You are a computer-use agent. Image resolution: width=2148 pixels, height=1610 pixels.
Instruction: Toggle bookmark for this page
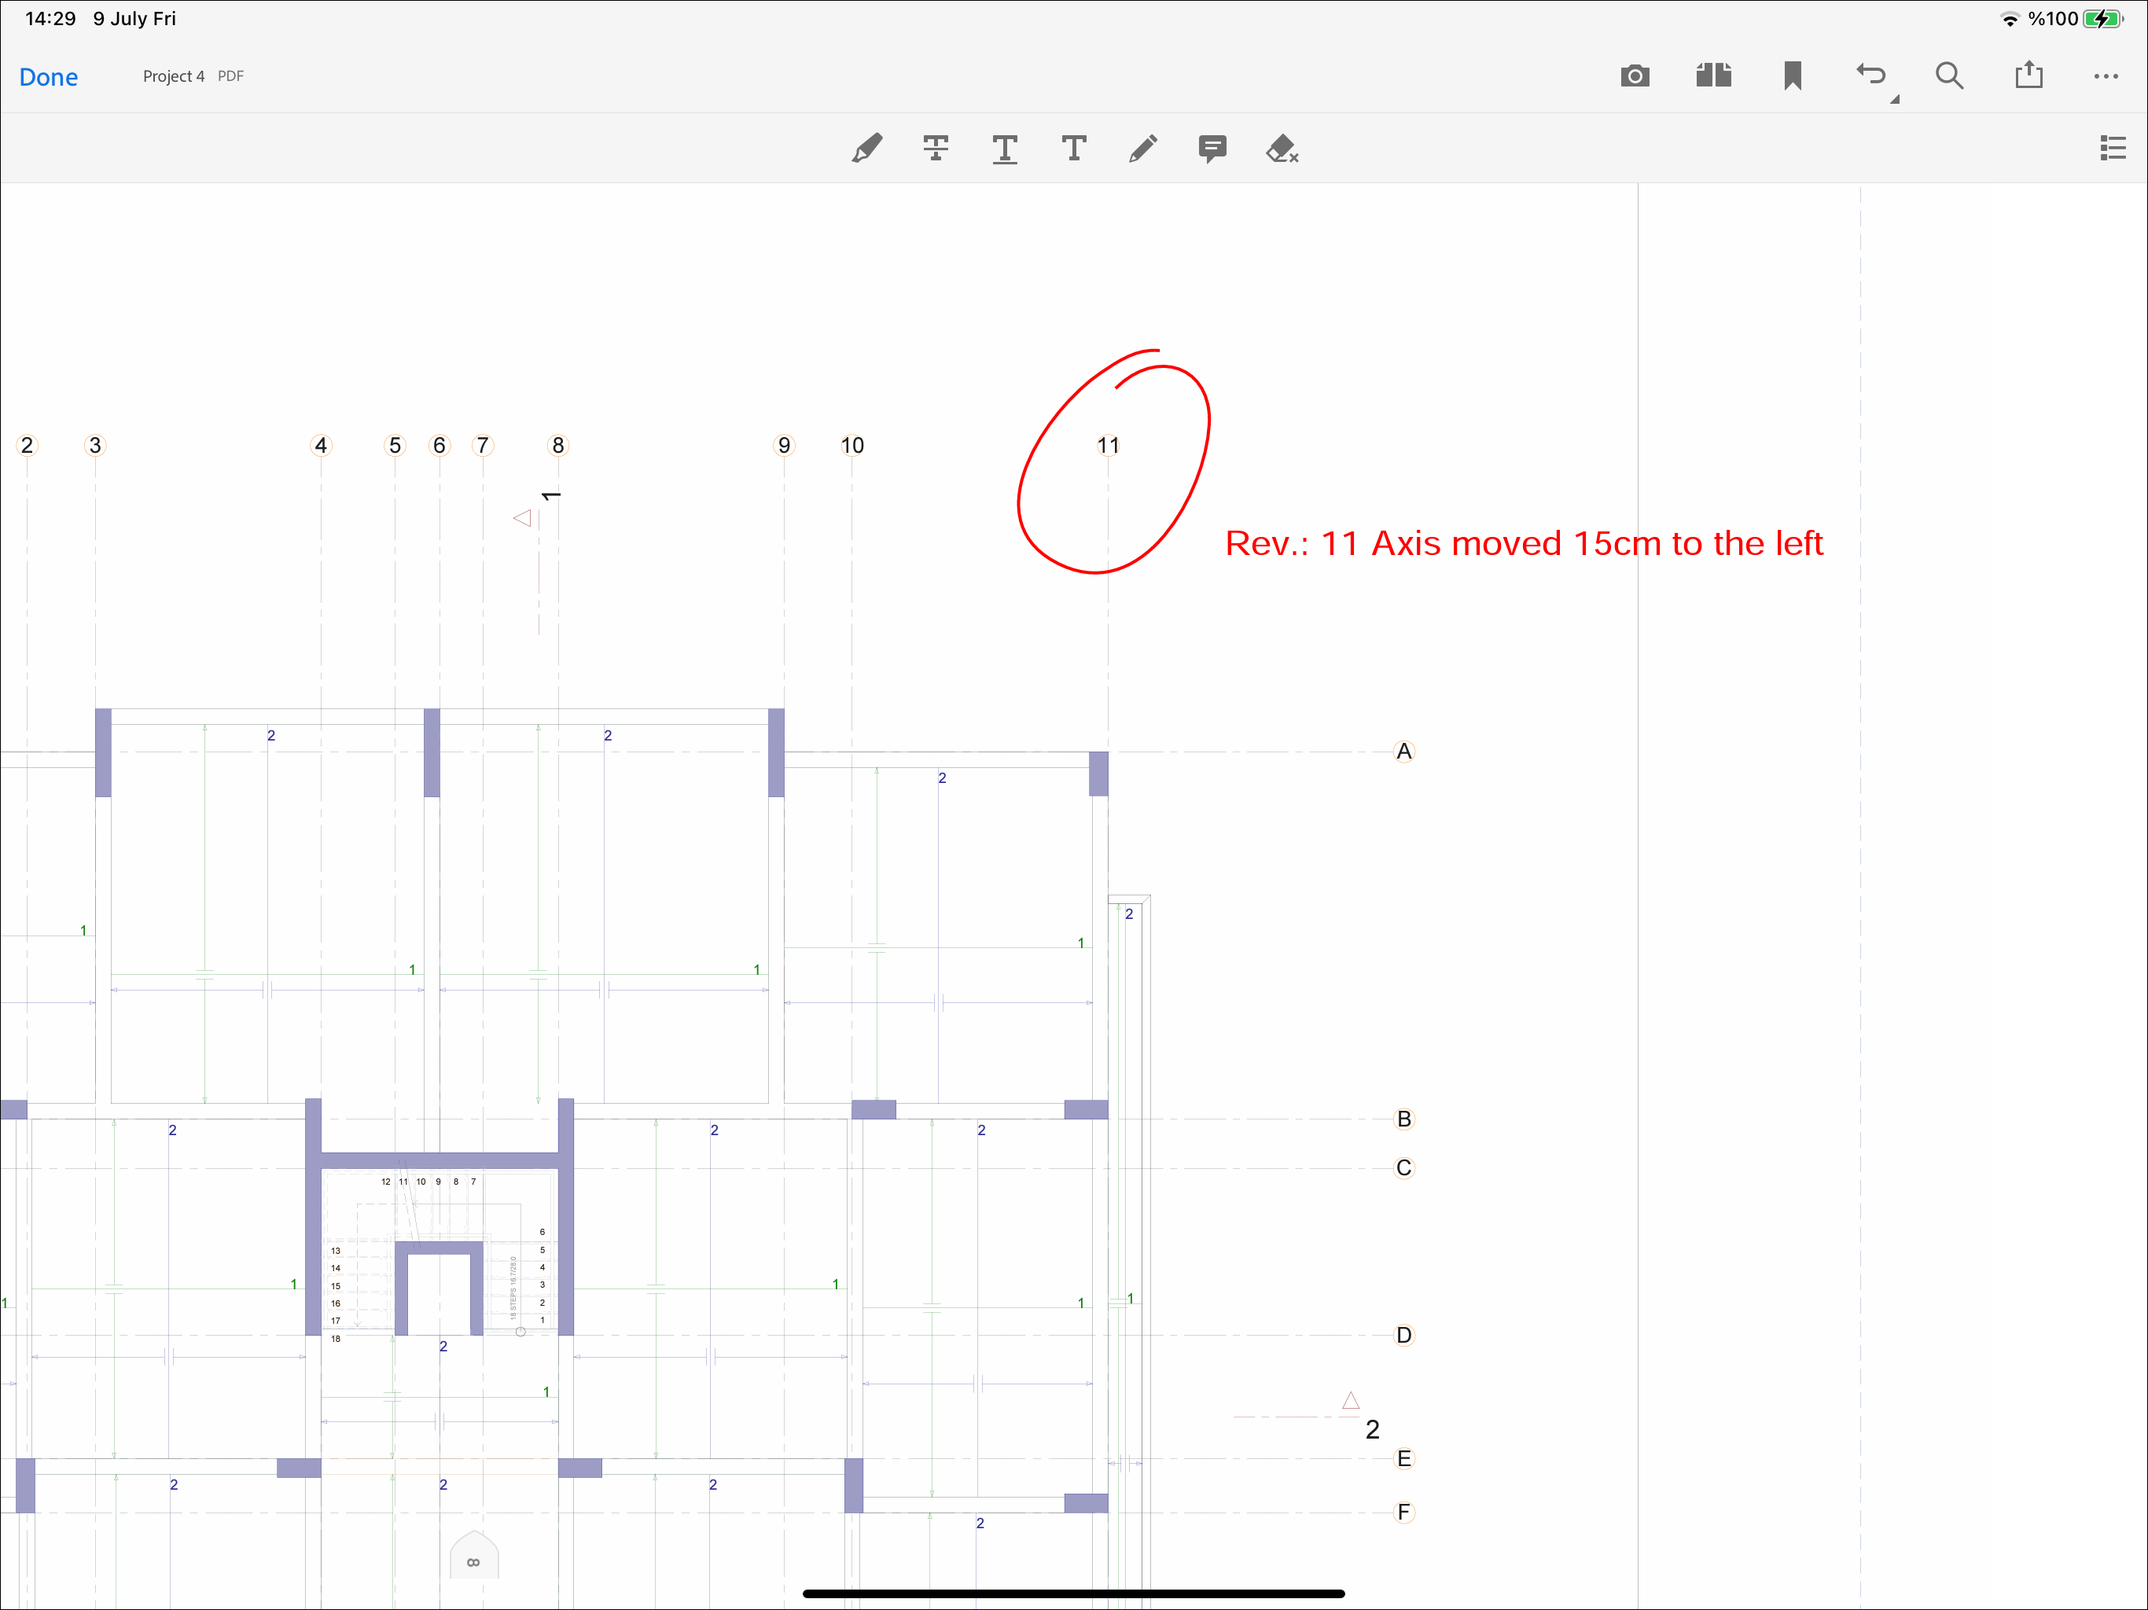pos(1793,75)
